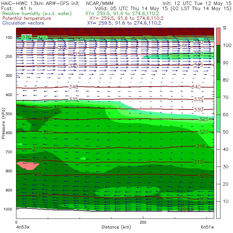This screenshot has height=233, width=233.
Task: Click the aqua 50–60% colorbar segment
Action: [218, 123]
